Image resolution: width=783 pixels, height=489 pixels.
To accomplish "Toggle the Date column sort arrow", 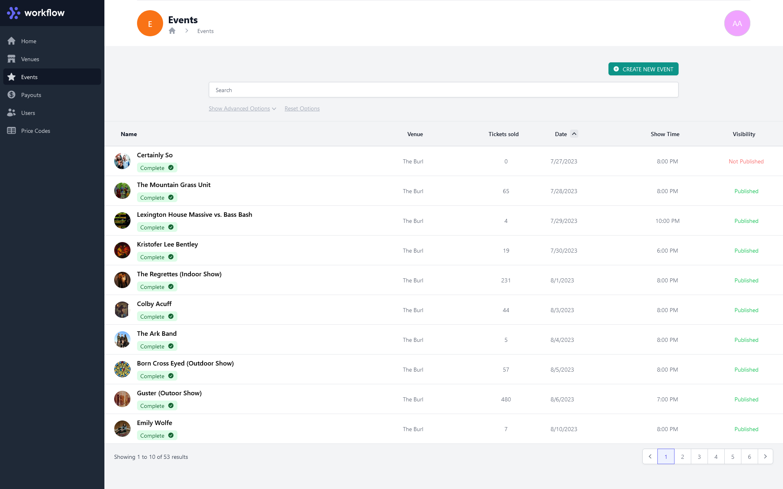I will click(574, 134).
